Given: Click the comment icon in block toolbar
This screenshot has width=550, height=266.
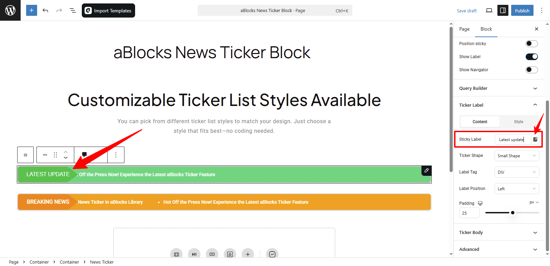Looking at the screenshot, I should coord(84,155).
